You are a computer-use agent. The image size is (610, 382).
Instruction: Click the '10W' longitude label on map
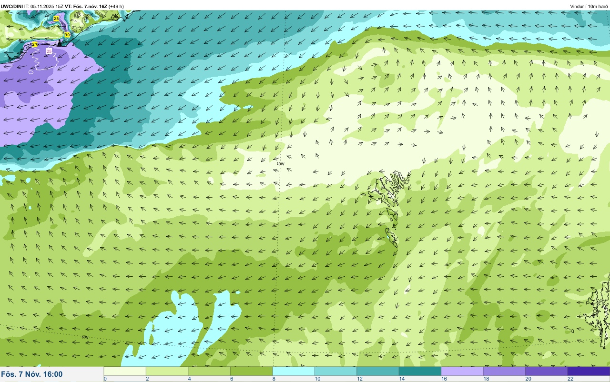click(x=281, y=164)
